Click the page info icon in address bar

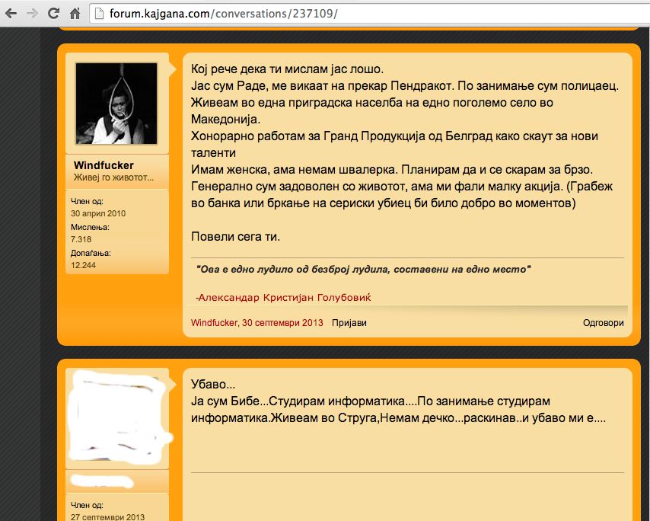coord(98,14)
